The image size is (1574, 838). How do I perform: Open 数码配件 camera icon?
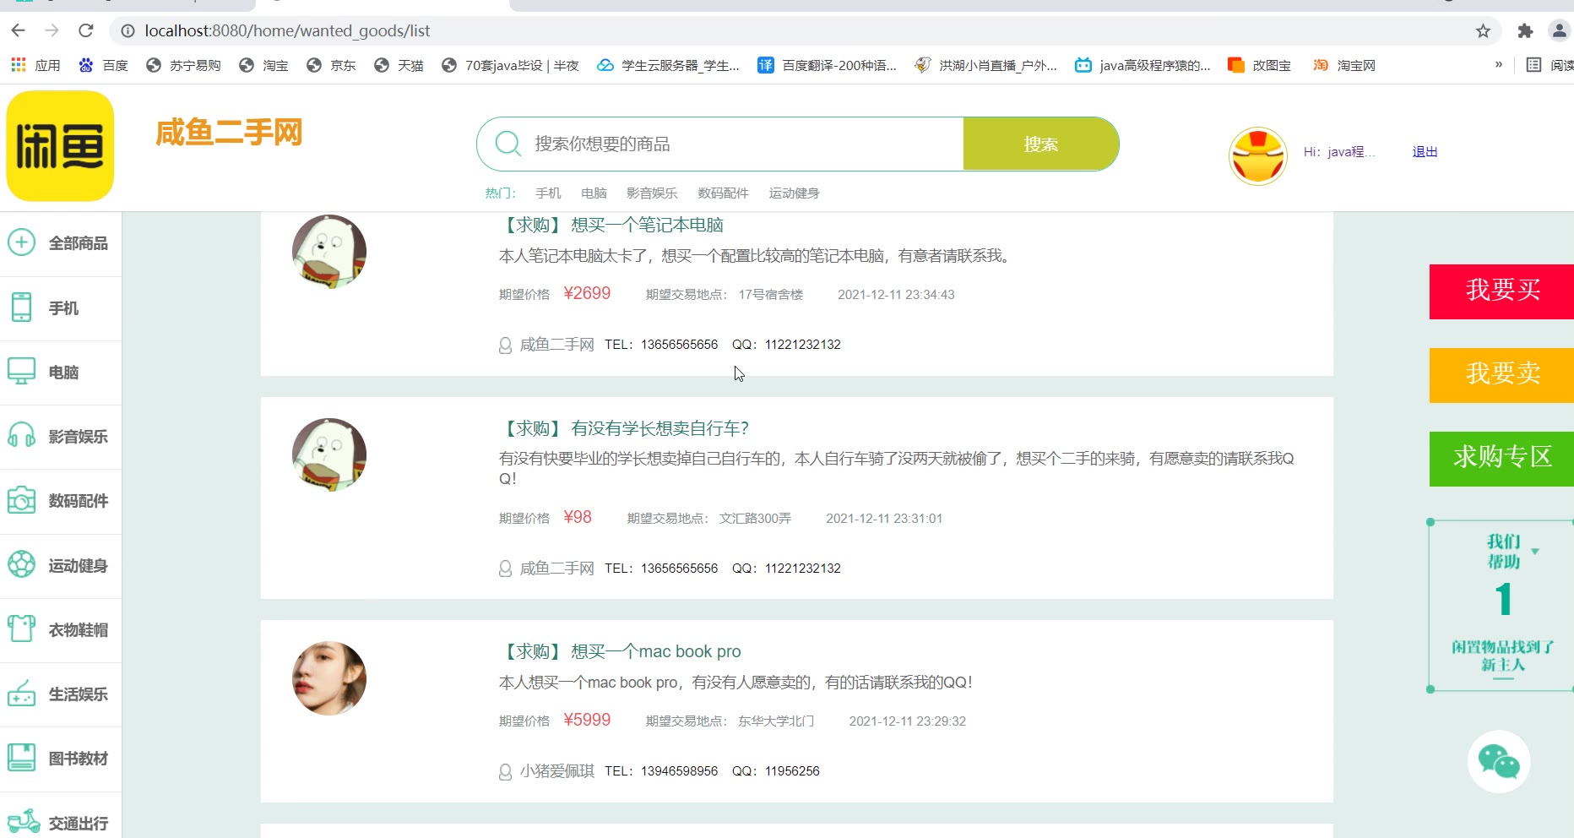tap(21, 500)
